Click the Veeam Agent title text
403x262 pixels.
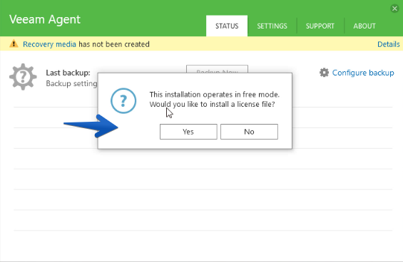[45, 19]
